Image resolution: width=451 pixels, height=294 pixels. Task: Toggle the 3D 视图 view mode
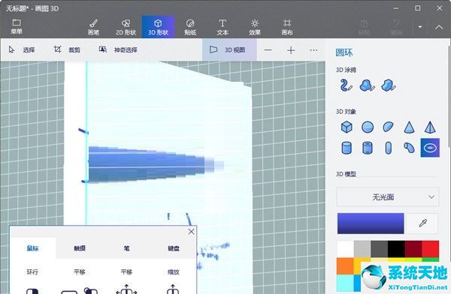coord(229,49)
